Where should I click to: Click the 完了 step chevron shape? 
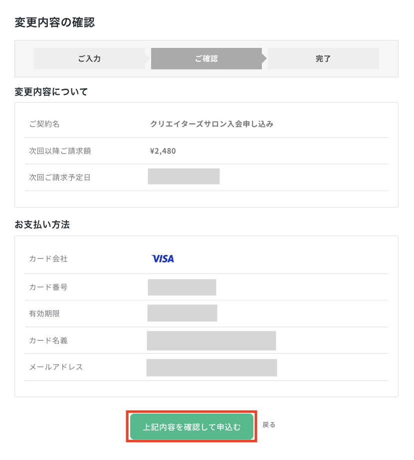tap(323, 58)
